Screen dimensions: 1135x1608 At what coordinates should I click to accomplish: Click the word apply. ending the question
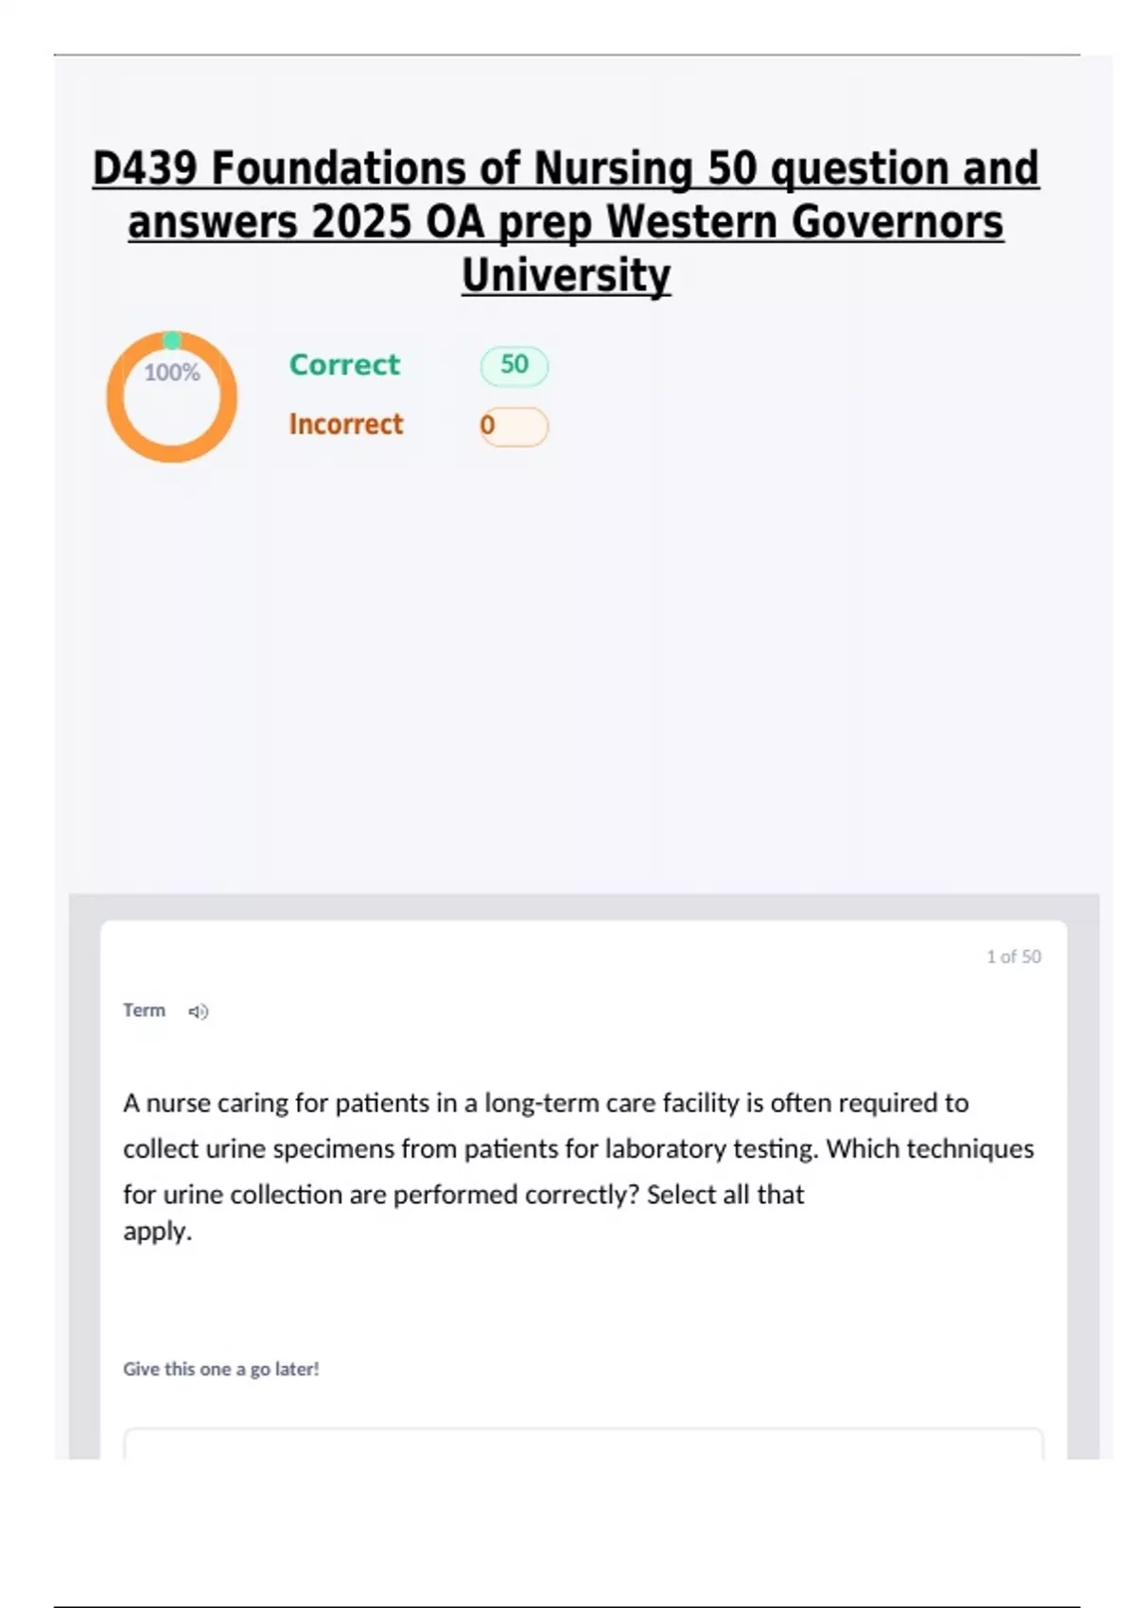[x=157, y=1232]
